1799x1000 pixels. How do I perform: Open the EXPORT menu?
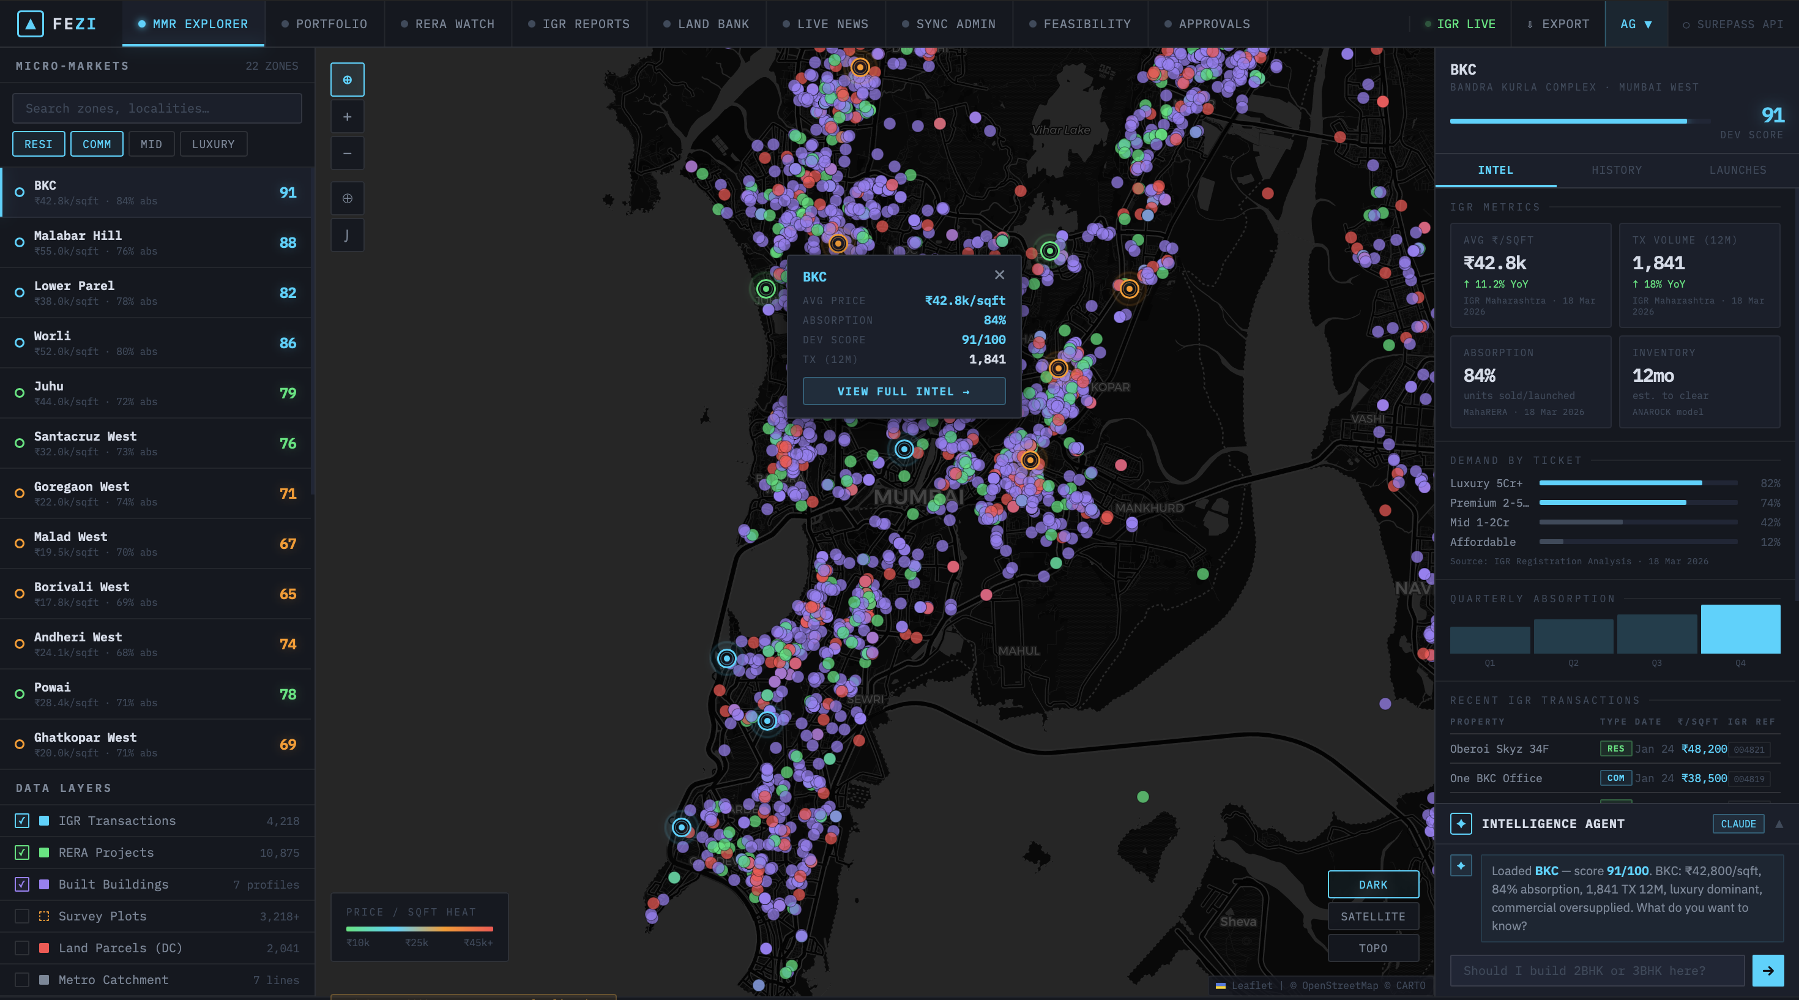point(1557,24)
